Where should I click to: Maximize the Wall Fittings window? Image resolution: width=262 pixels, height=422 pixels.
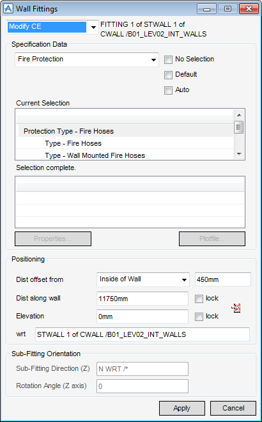(227, 9)
